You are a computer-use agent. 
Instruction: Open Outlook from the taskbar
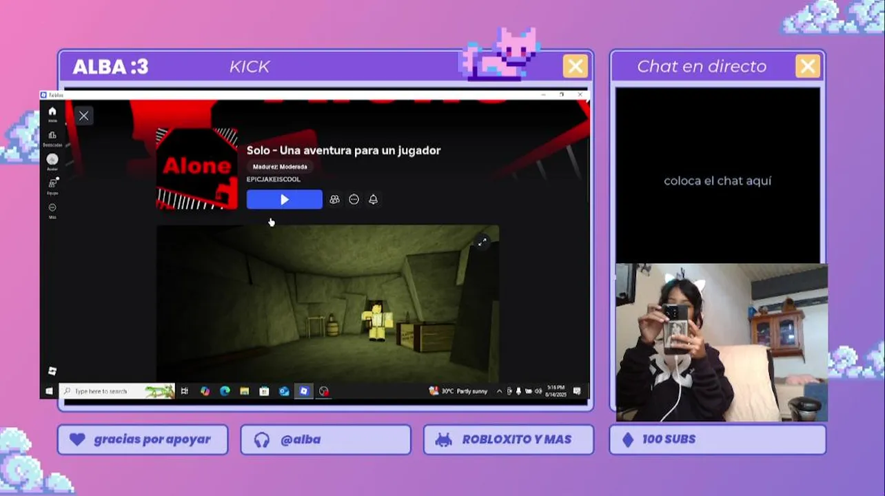click(x=284, y=391)
